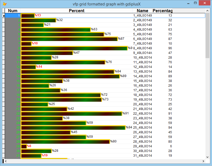Screen dimensions: 212x166
Task: Click the bar showing %94 on row 25
Action: pyautogui.click(x=73, y=127)
